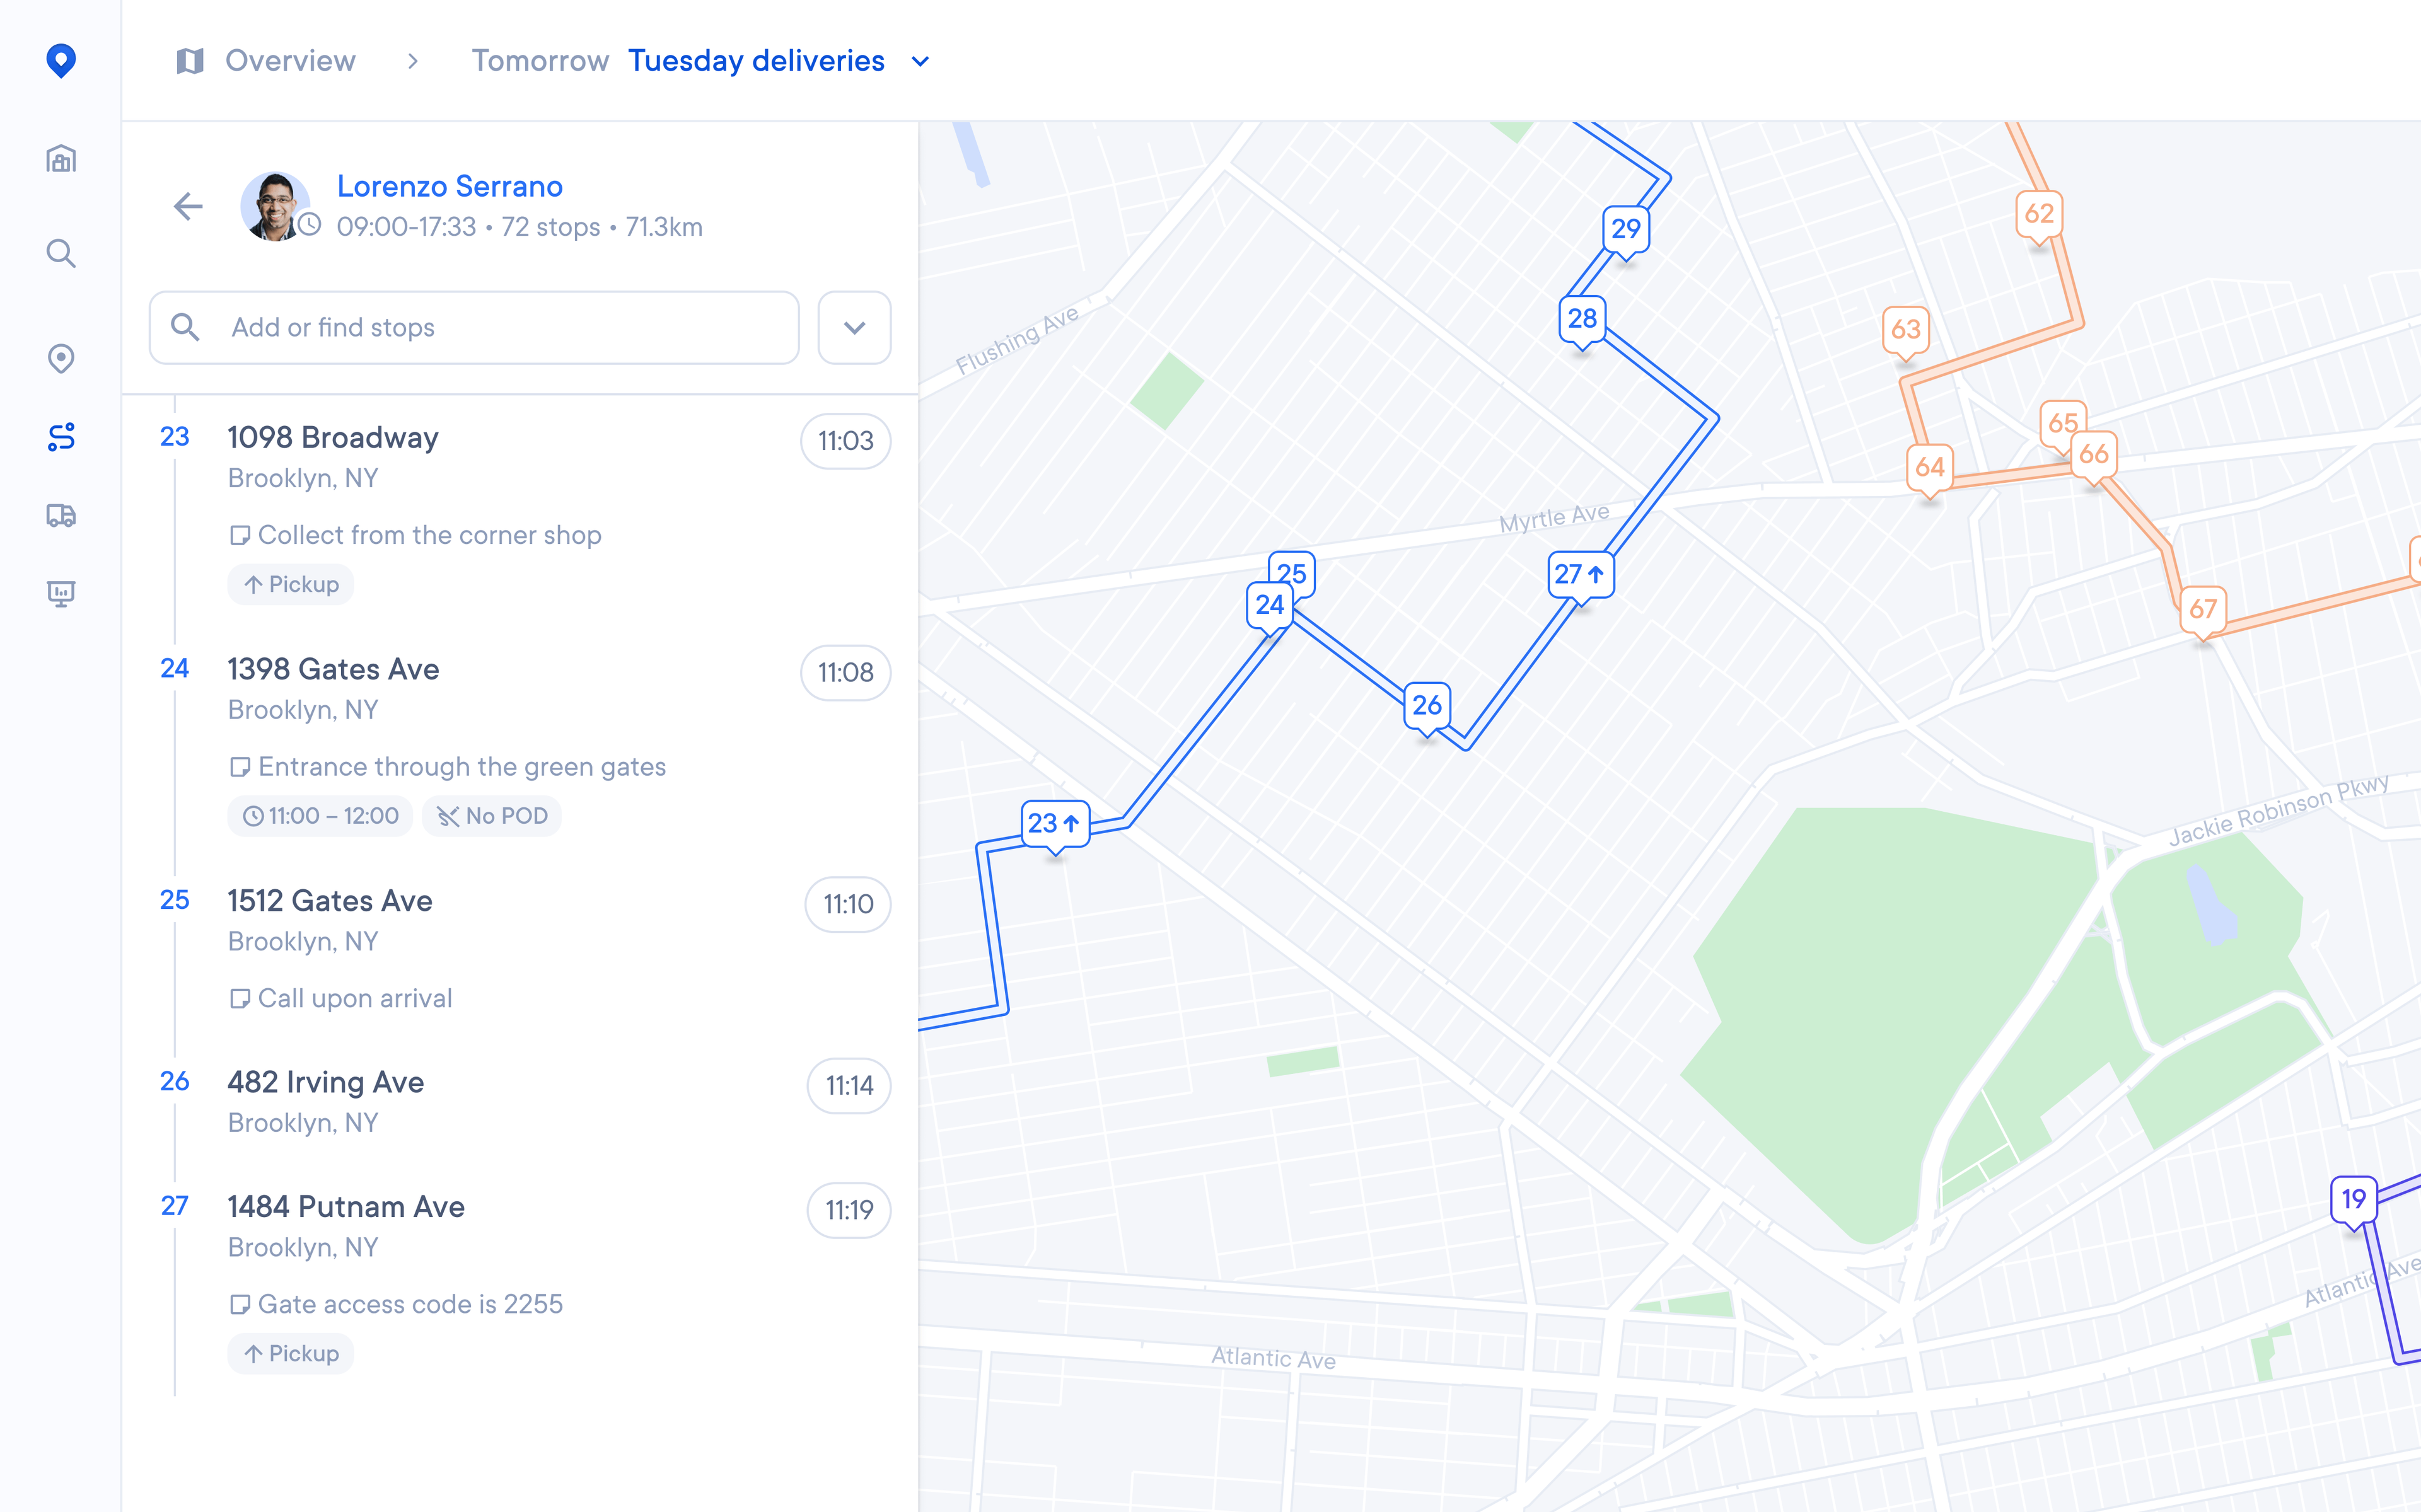Open the location pin sidebar icon

pyautogui.click(x=61, y=358)
